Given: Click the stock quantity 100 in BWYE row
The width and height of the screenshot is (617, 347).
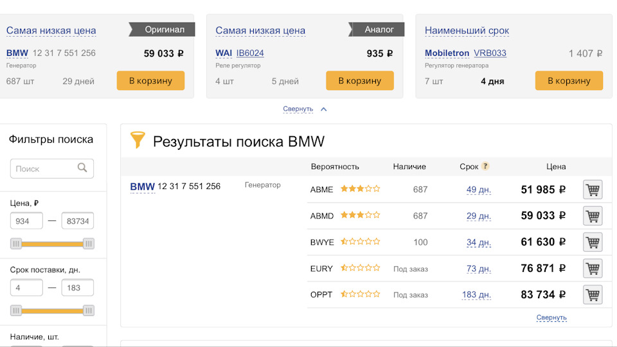Looking at the screenshot, I should [x=420, y=242].
